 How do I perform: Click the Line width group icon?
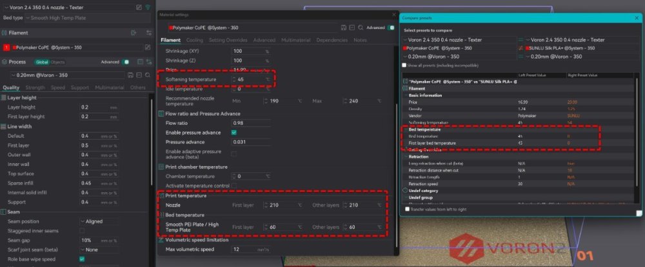pos(4,126)
